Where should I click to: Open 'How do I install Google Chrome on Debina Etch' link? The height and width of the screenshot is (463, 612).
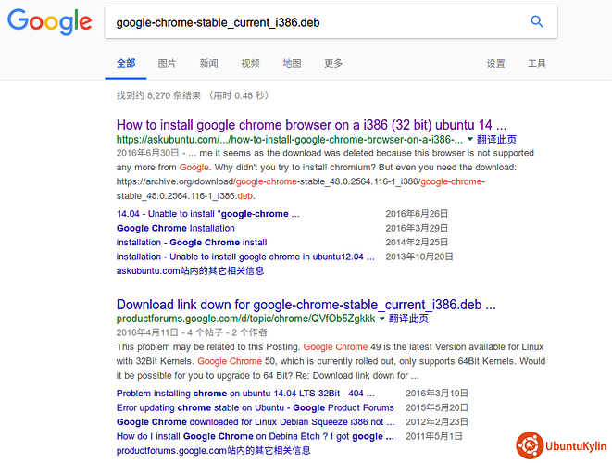tap(256, 436)
